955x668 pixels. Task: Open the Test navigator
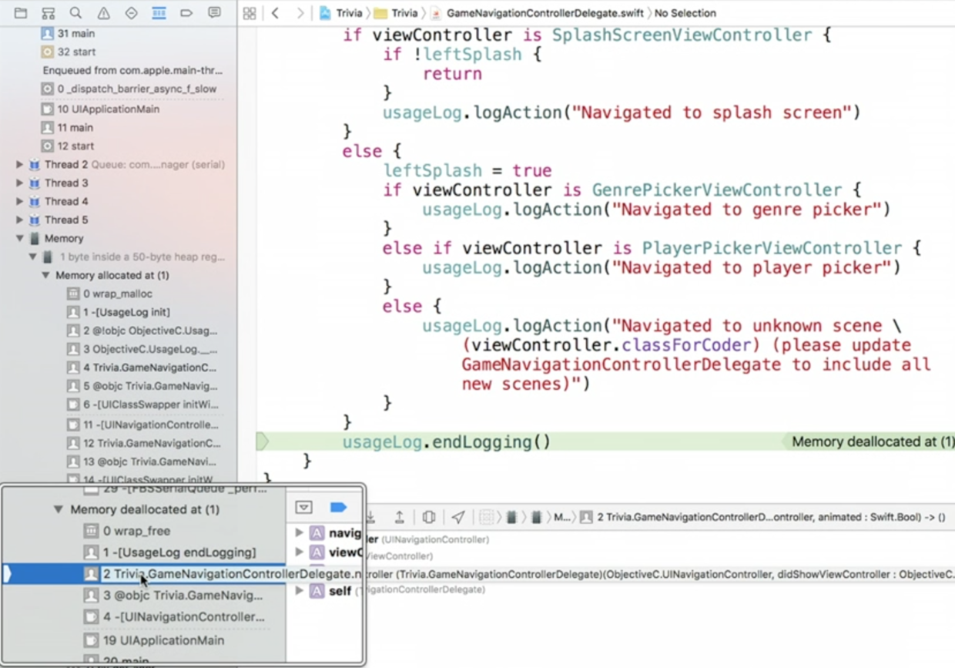click(x=131, y=13)
